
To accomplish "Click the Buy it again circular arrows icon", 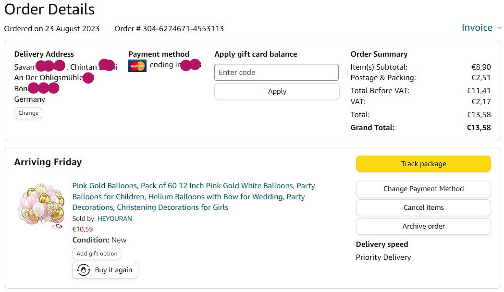I will pos(84,270).
